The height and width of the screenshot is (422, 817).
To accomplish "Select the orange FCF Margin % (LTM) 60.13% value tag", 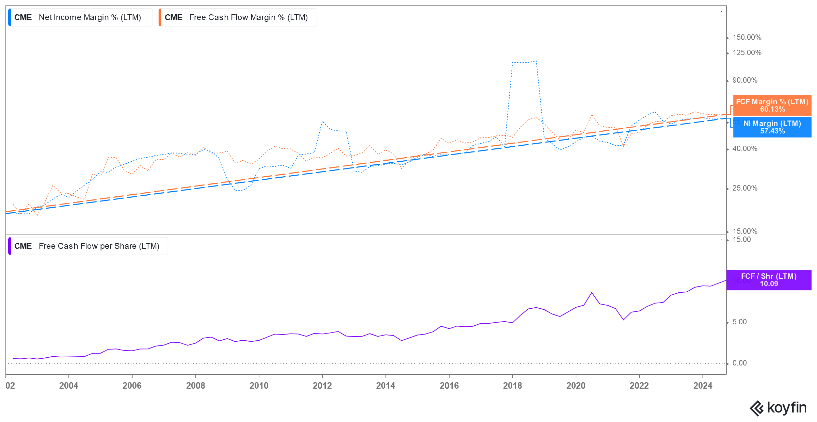I will pos(772,105).
